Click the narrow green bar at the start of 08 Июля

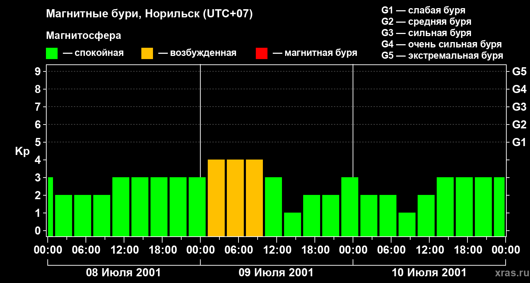point(50,207)
